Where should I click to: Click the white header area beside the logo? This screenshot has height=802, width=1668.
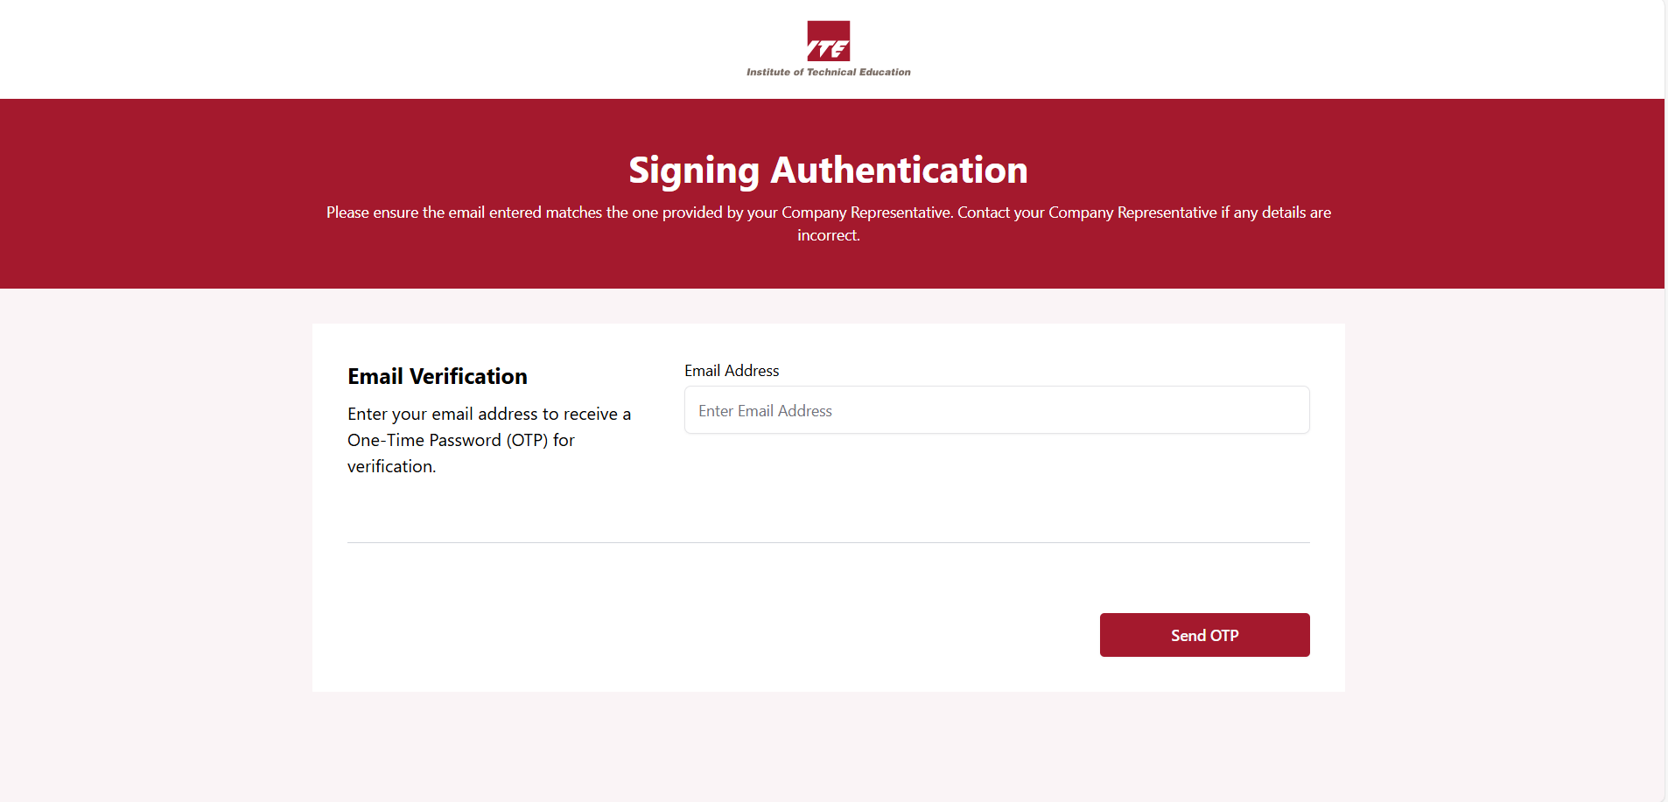pyautogui.click(x=350, y=49)
